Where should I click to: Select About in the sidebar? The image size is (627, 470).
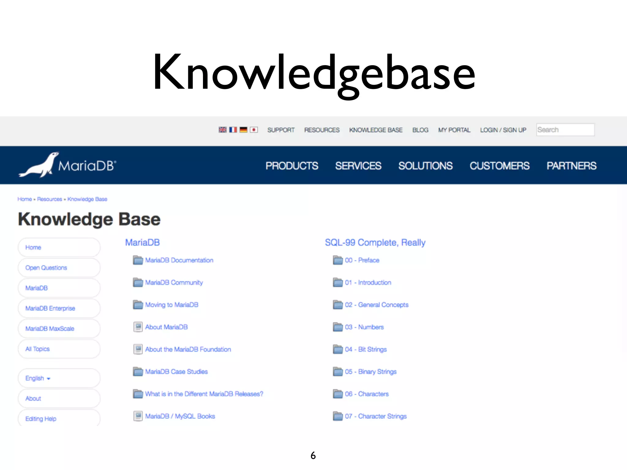pos(59,398)
